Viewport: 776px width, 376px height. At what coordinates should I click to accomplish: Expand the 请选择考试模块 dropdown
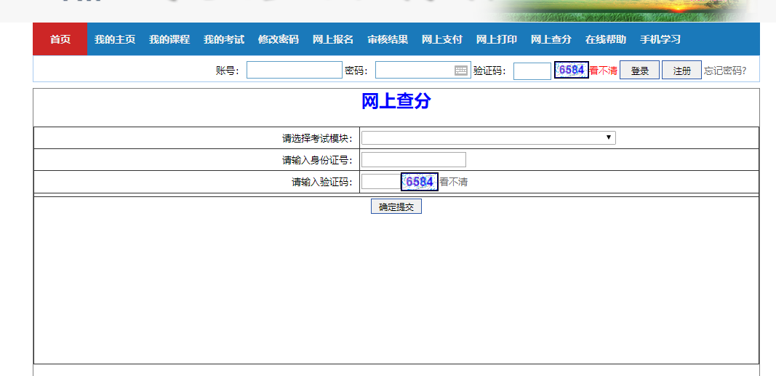(x=489, y=137)
